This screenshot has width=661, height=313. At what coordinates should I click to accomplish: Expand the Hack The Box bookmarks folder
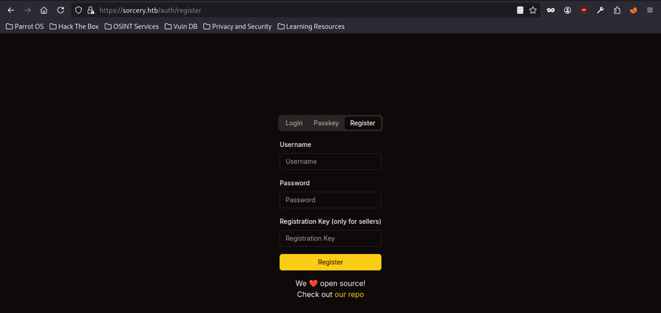[x=74, y=26]
